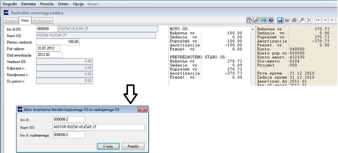The image size is (338, 153).
Task: Click the Zadnja sprem. 31.12.2010 line
Action: click(286, 77)
